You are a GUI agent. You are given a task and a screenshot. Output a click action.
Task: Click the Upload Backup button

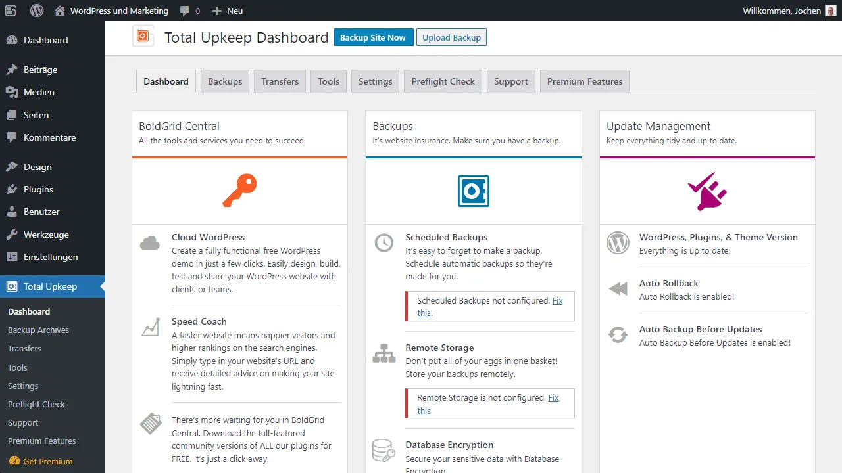(x=451, y=37)
